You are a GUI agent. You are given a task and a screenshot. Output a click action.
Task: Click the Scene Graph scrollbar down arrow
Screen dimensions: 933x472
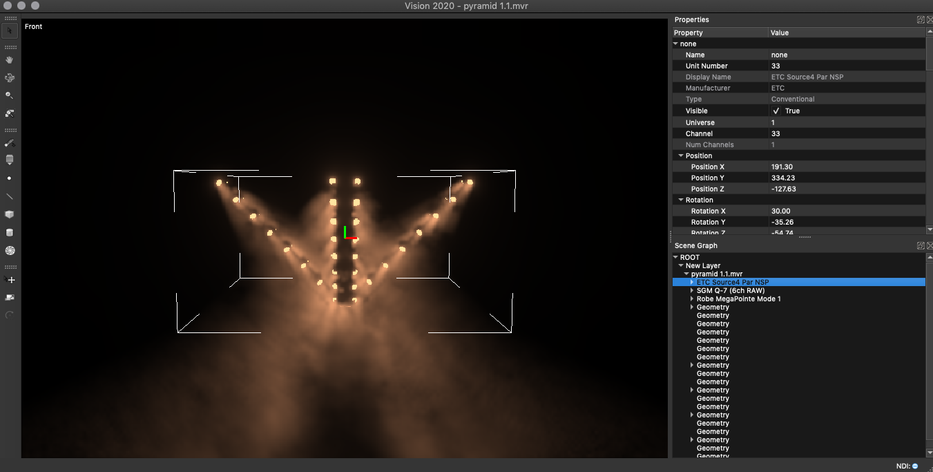click(x=929, y=453)
